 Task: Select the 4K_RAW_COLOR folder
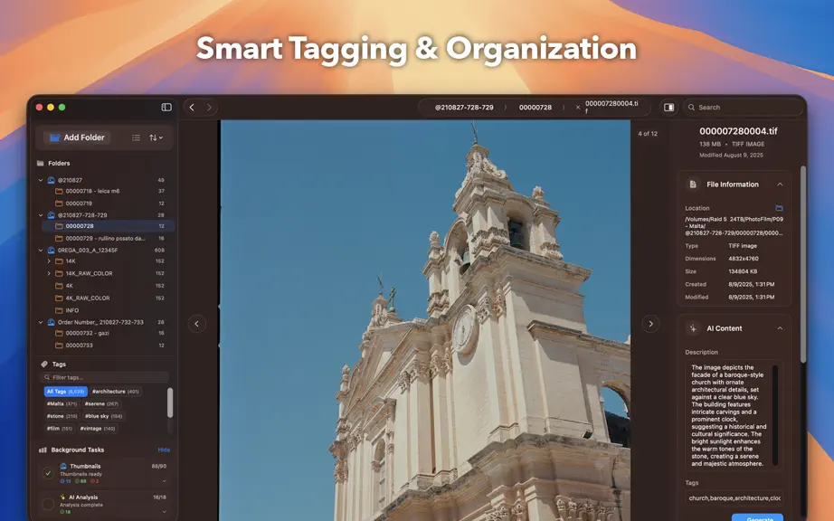(109, 298)
